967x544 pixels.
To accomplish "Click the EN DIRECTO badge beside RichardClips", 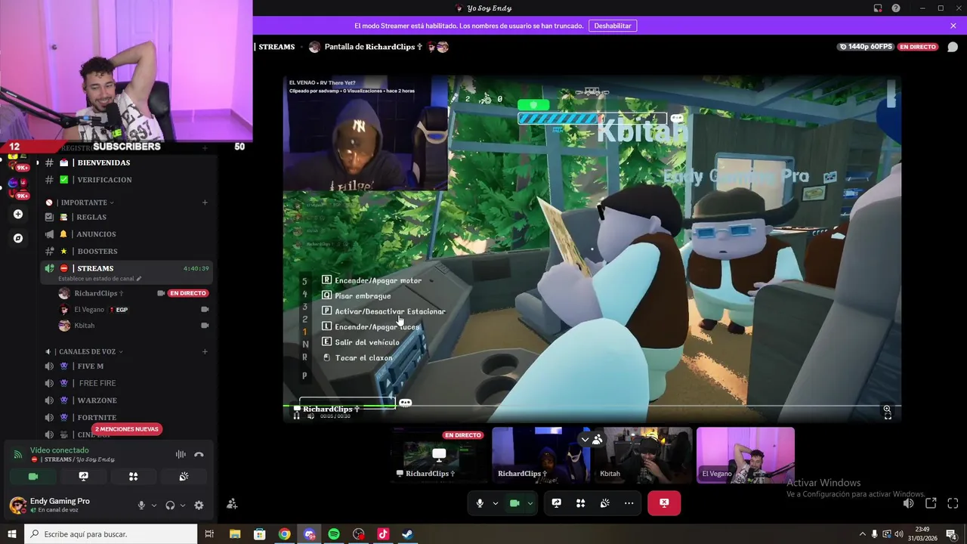I will pos(188,293).
